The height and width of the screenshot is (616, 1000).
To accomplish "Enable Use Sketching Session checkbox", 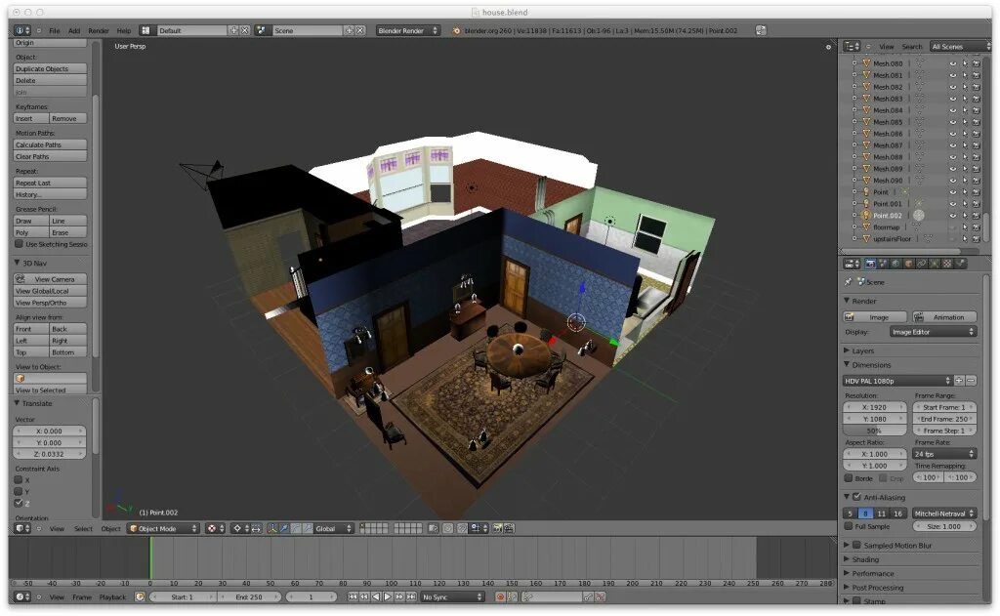I will pyautogui.click(x=20, y=244).
